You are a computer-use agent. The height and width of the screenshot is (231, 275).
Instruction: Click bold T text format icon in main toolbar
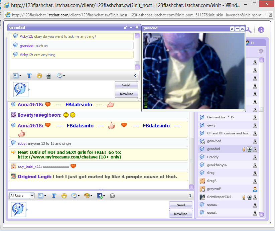pos(54,196)
